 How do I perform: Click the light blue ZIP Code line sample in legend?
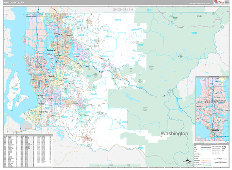(x=206, y=149)
